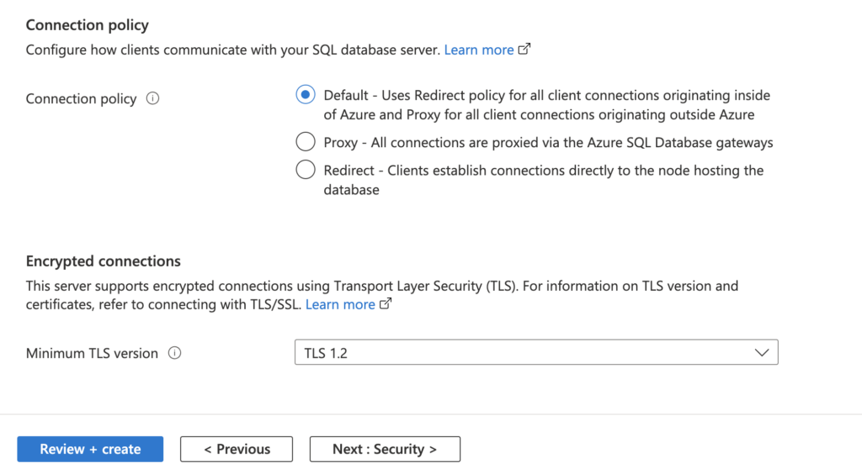Click the Minimum TLS version field label
This screenshot has height=474, width=862.
(x=92, y=353)
